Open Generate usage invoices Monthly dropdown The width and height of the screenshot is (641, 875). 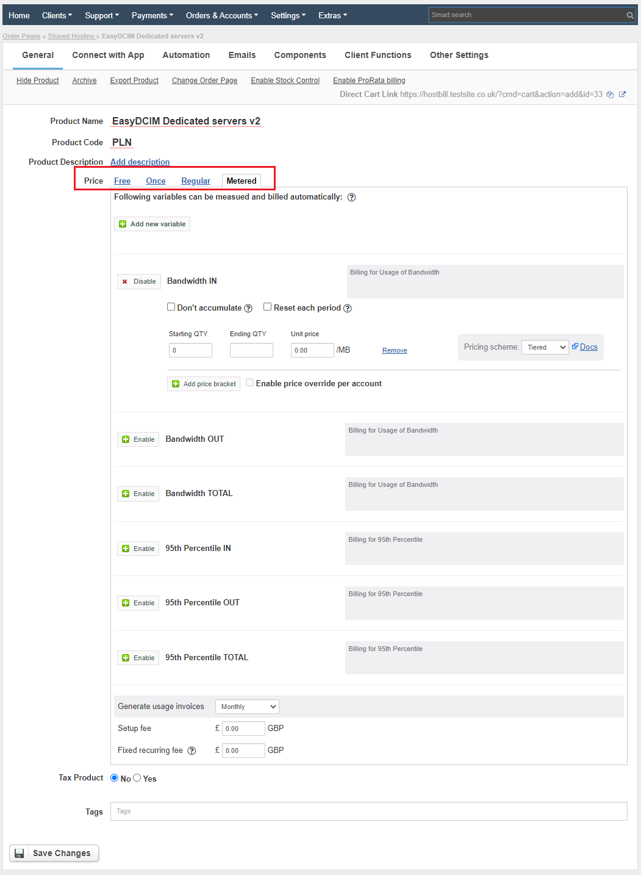click(247, 707)
